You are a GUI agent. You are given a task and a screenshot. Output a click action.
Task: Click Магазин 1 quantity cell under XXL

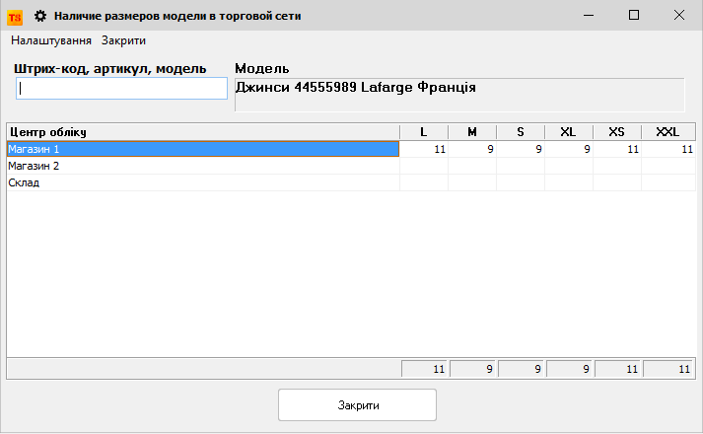tap(668, 149)
